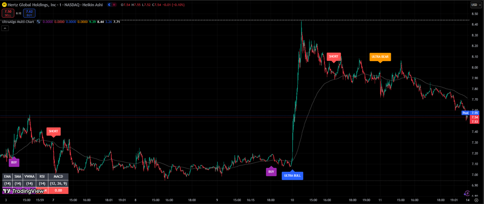Click the red 7.54 price label on axis
Screen dimensions: 484x204
pos(475,117)
